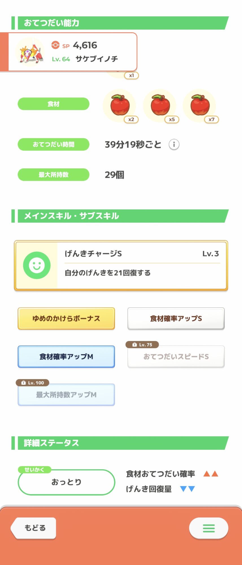Tap the apple ingredient marked x7
This screenshot has height=565, width=242.
pos(200,105)
